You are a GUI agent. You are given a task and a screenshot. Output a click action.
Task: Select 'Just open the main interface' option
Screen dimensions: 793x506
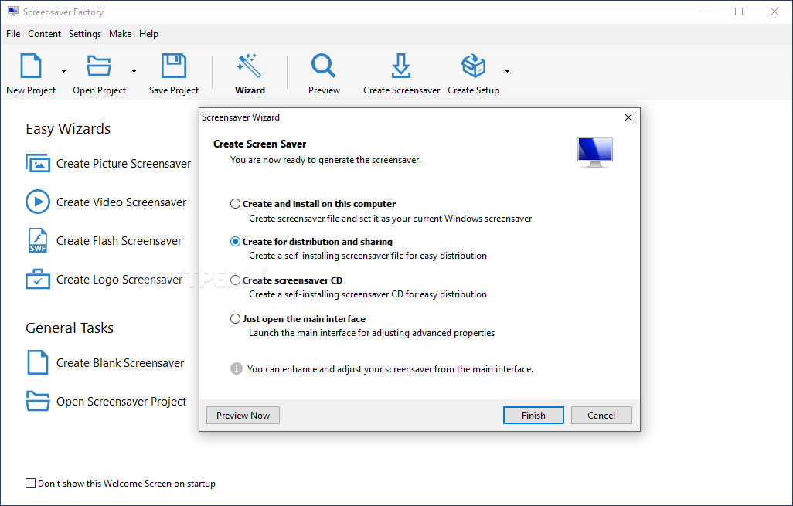coord(235,319)
